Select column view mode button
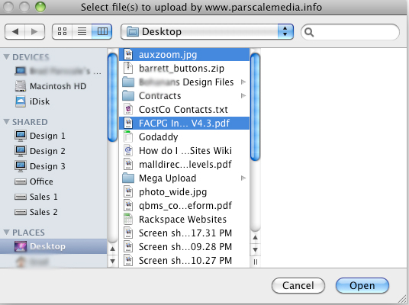 coord(102,31)
